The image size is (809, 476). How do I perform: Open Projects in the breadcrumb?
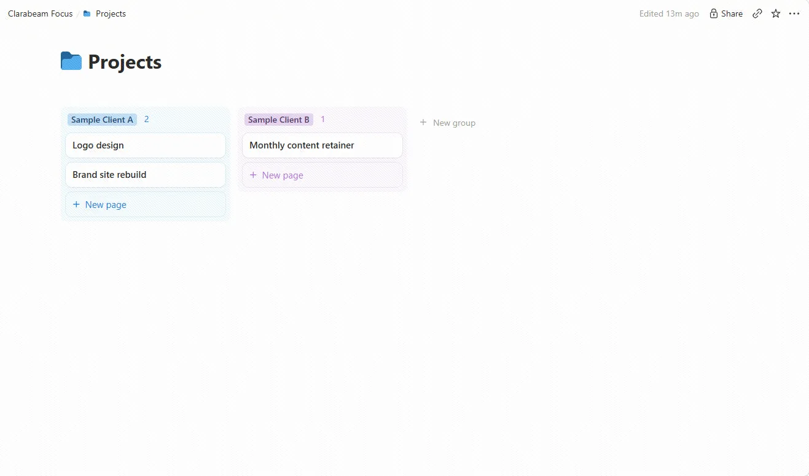pyautogui.click(x=111, y=13)
